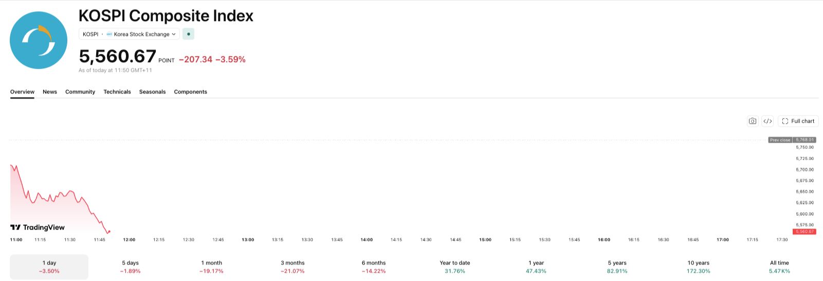Open the Seasonals tab
This screenshot has height=281, width=823.
pyautogui.click(x=152, y=92)
